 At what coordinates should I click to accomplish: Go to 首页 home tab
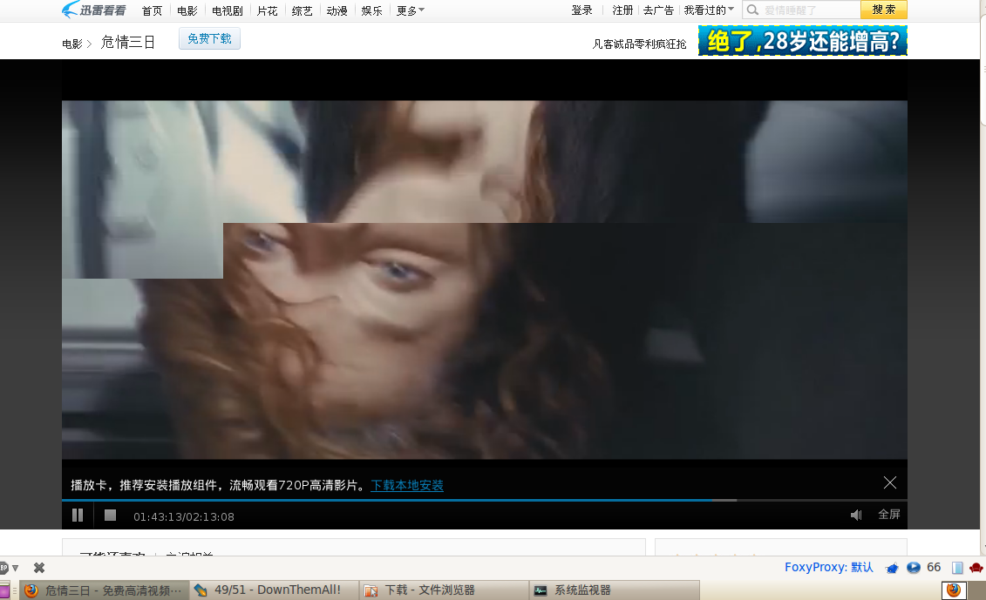point(152,10)
